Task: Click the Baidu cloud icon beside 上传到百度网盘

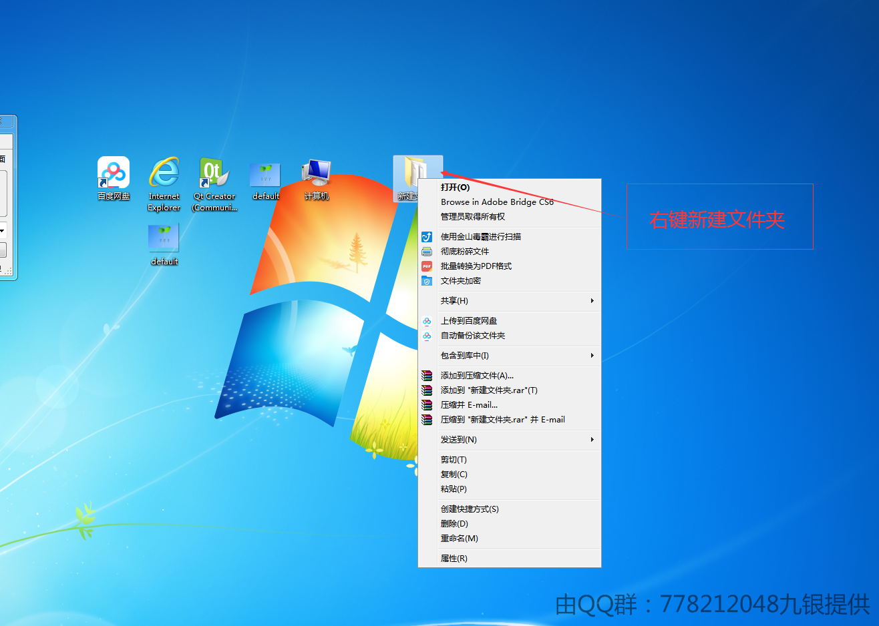Action: tap(427, 321)
